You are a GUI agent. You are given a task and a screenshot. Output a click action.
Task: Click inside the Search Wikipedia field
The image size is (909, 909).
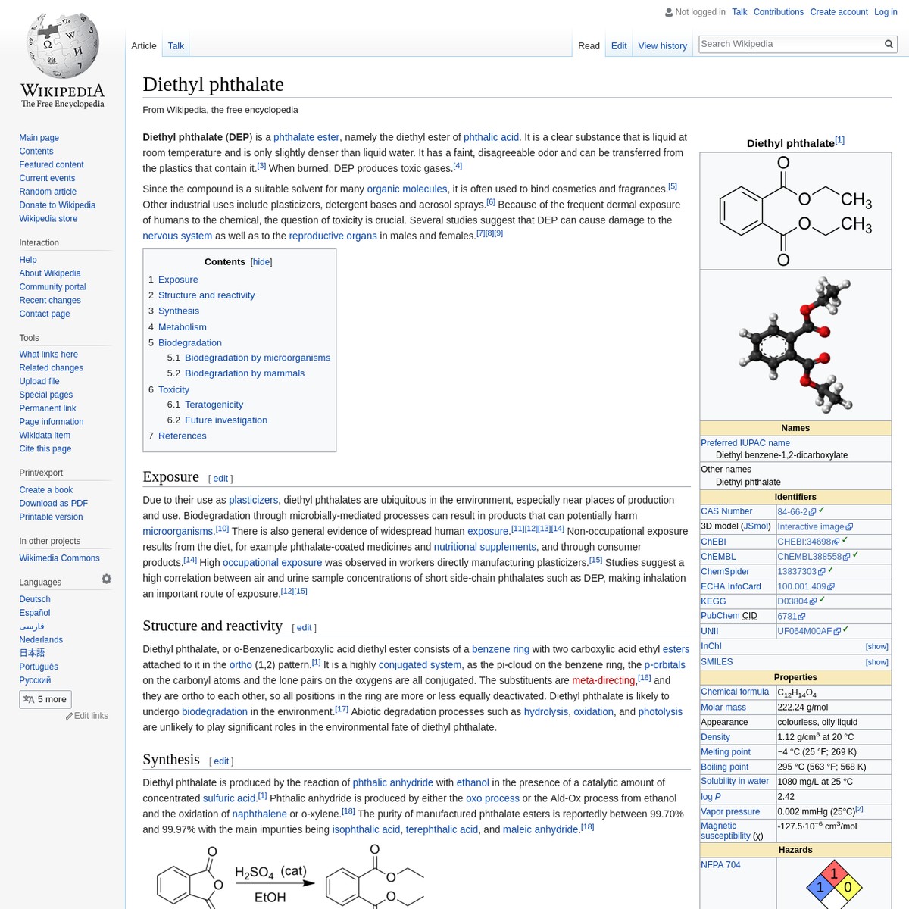click(x=788, y=44)
